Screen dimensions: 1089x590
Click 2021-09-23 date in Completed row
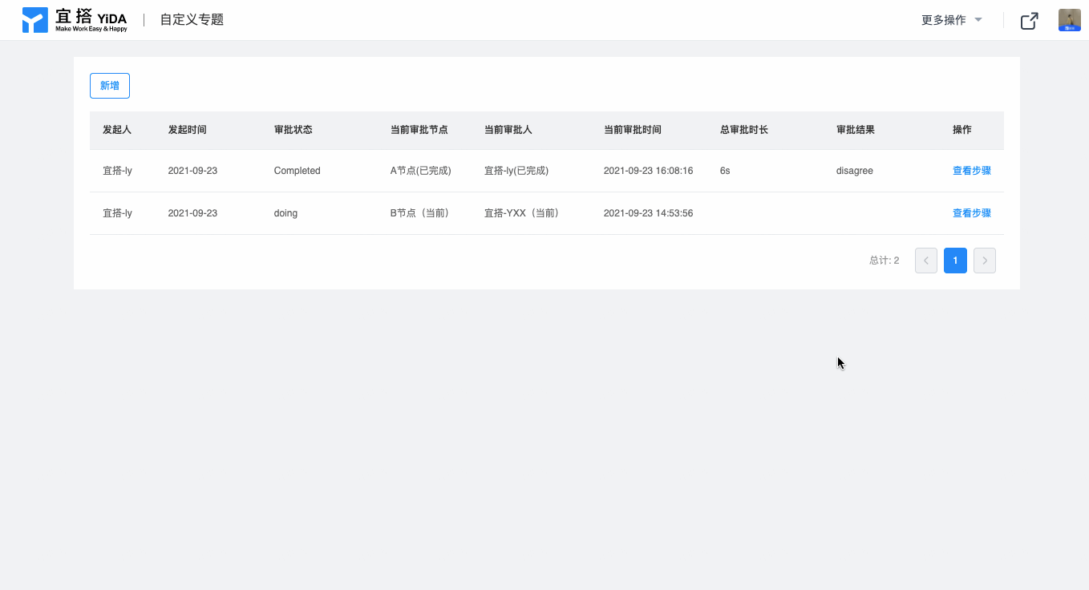[192, 171]
